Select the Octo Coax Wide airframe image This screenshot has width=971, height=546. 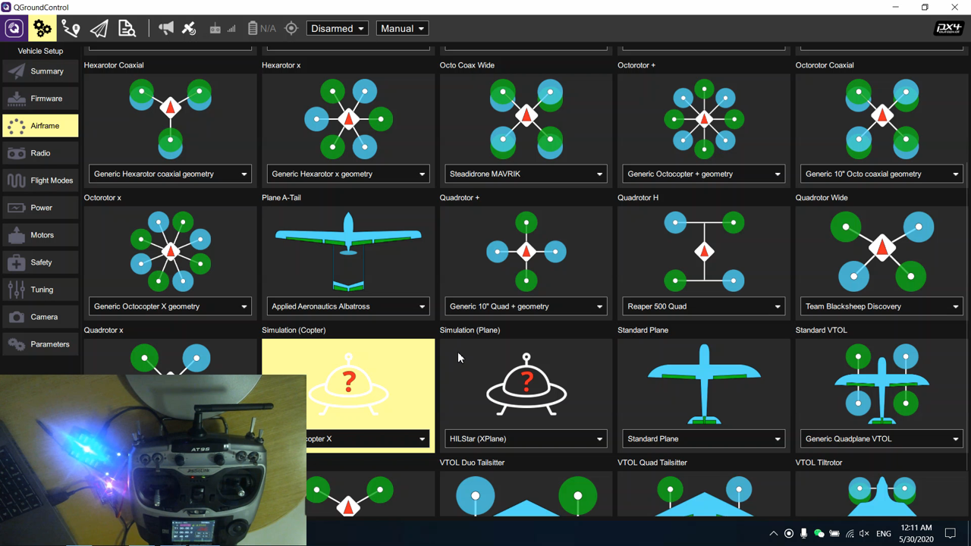point(526,118)
